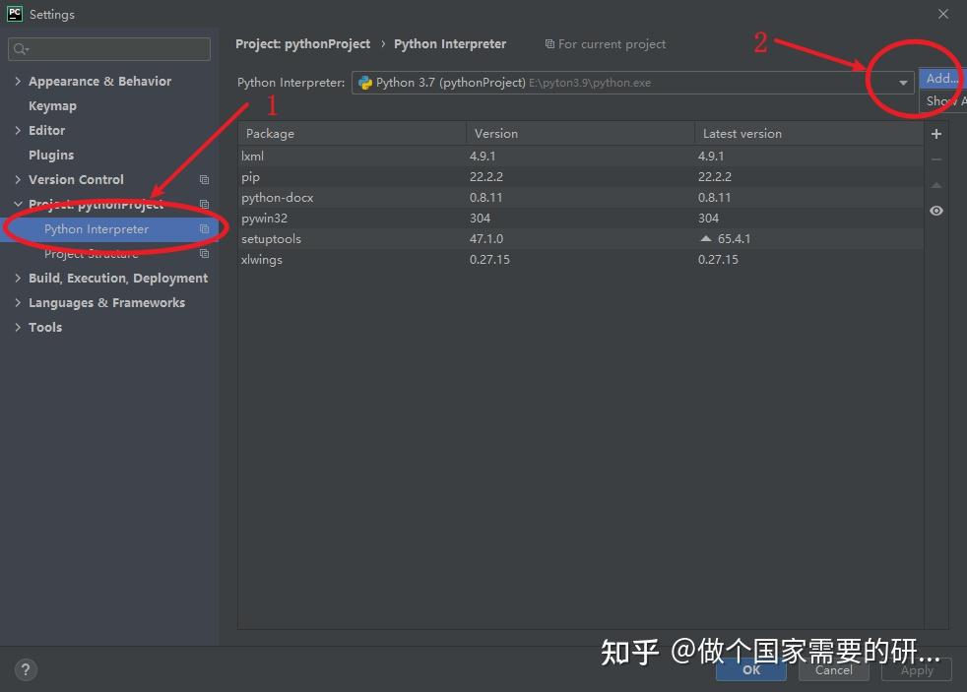The image size is (967, 692).
Task: Focus the settings search field
Action: point(109,48)
